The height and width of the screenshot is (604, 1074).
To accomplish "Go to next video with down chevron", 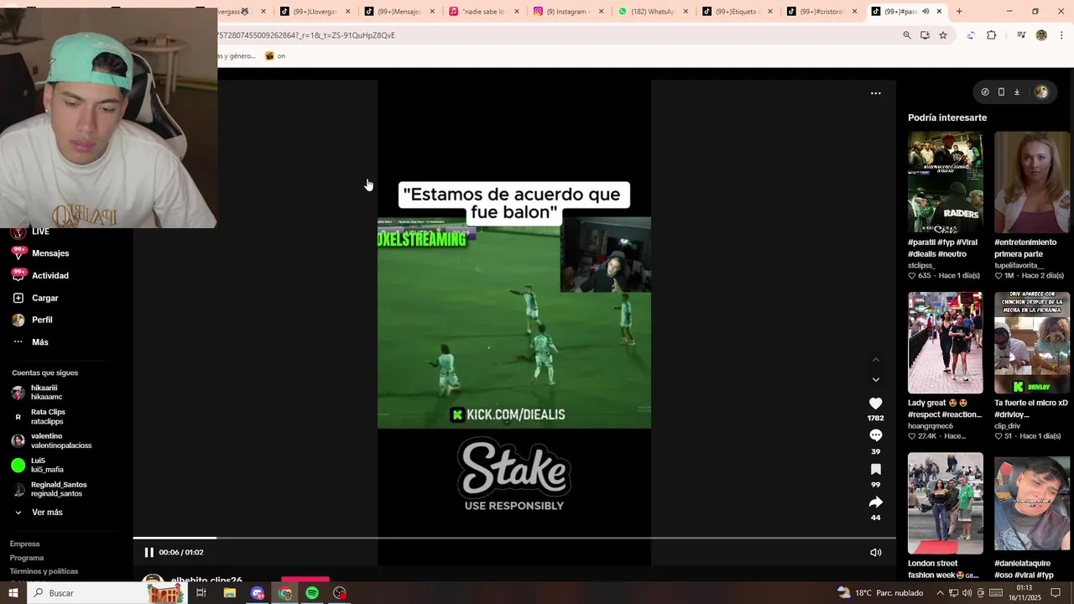I will tap(875, 380).
